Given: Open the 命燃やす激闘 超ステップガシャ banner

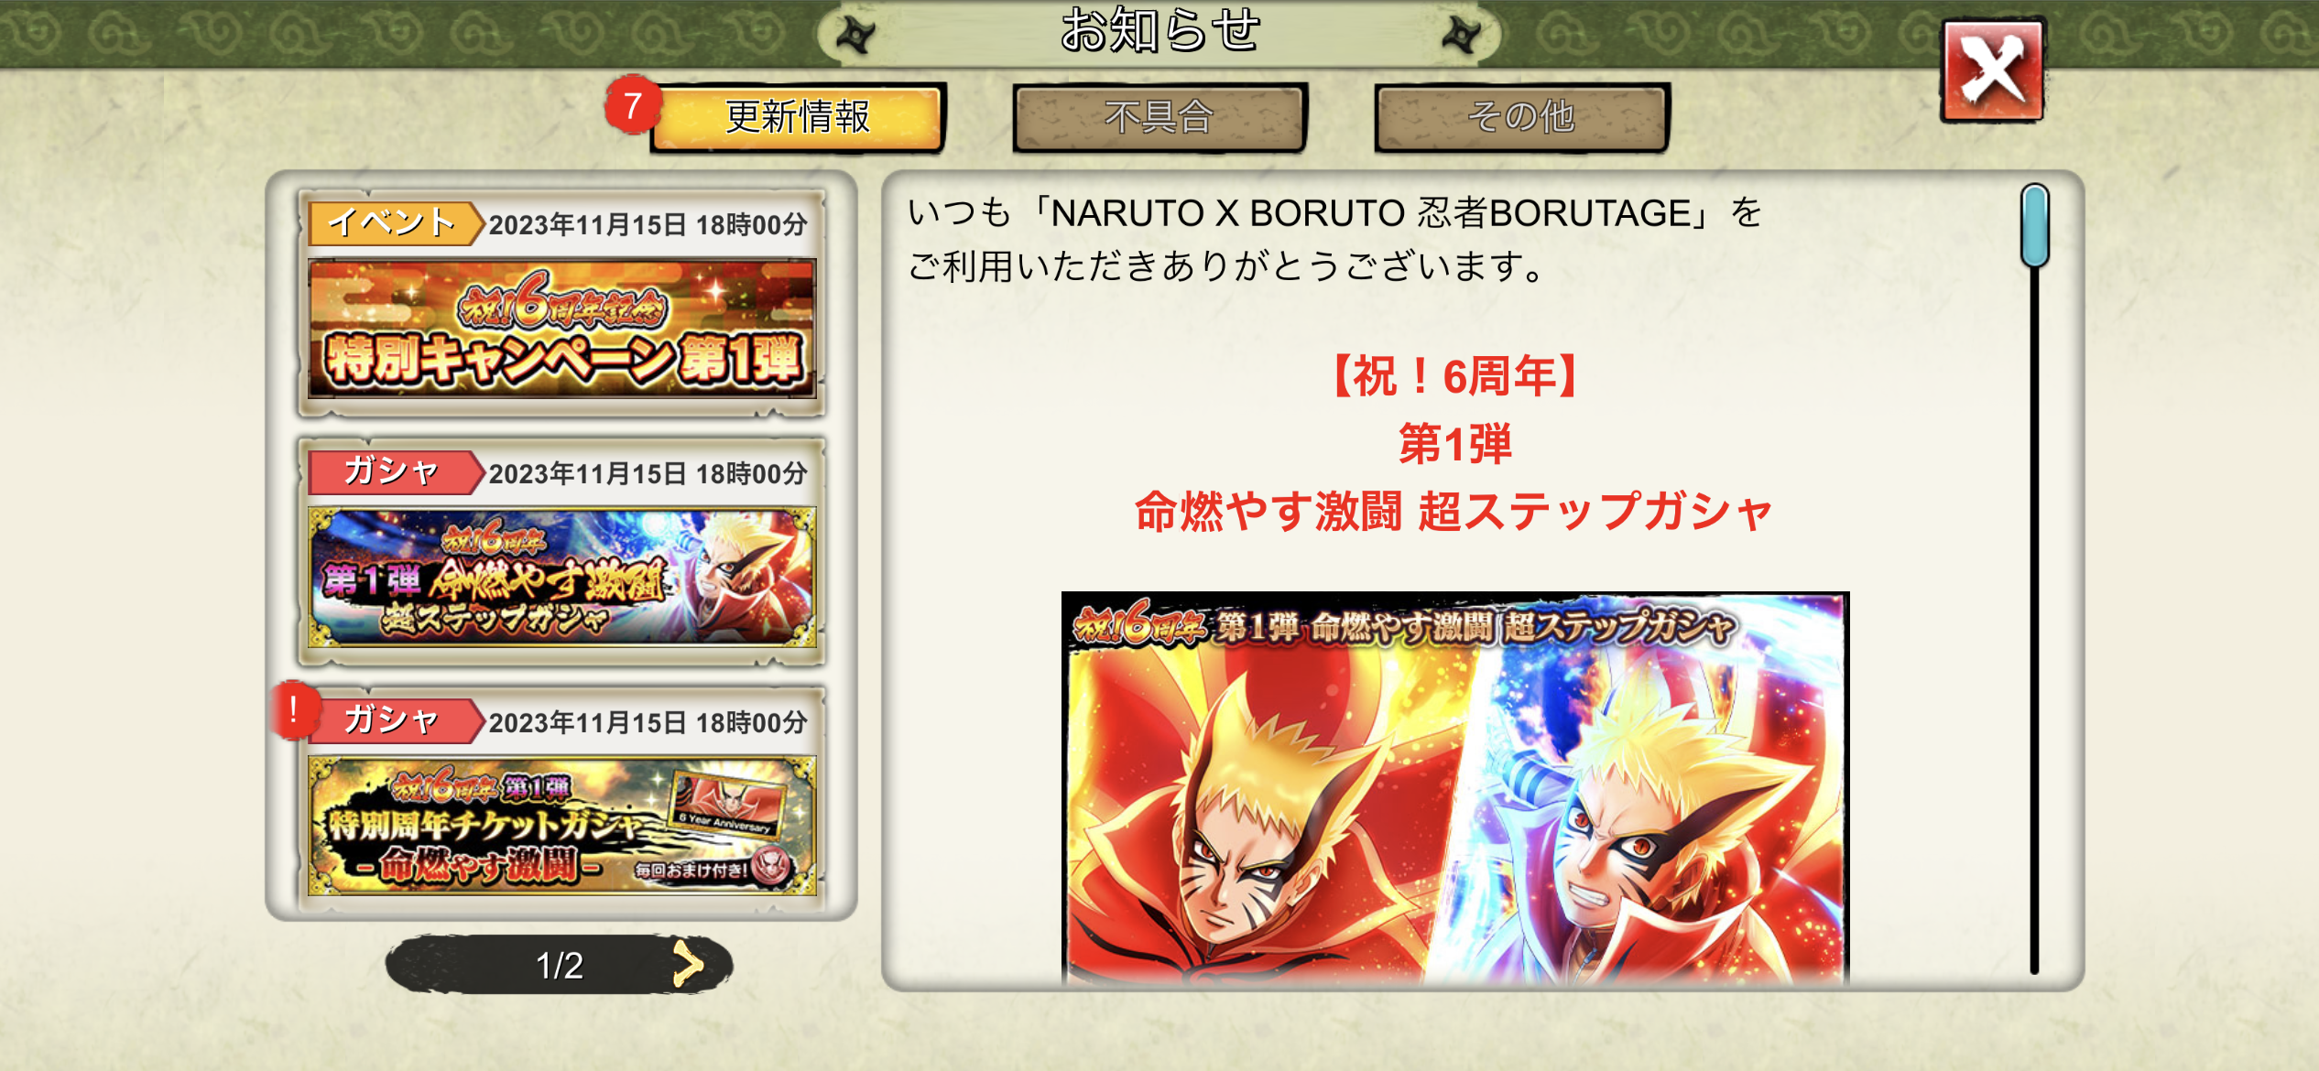Looking at the screenshot, I should (562, 577).
